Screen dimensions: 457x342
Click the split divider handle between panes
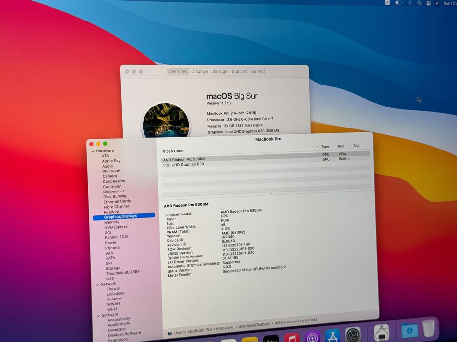pyautogui.click(x=270, y=193)
